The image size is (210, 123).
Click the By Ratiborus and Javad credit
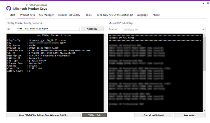click(x=37, y=5)
